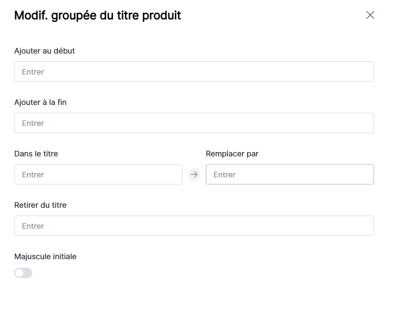393x311 pixels.
Task: Click the Ajouter à la fin label
Action: [40, 102]
